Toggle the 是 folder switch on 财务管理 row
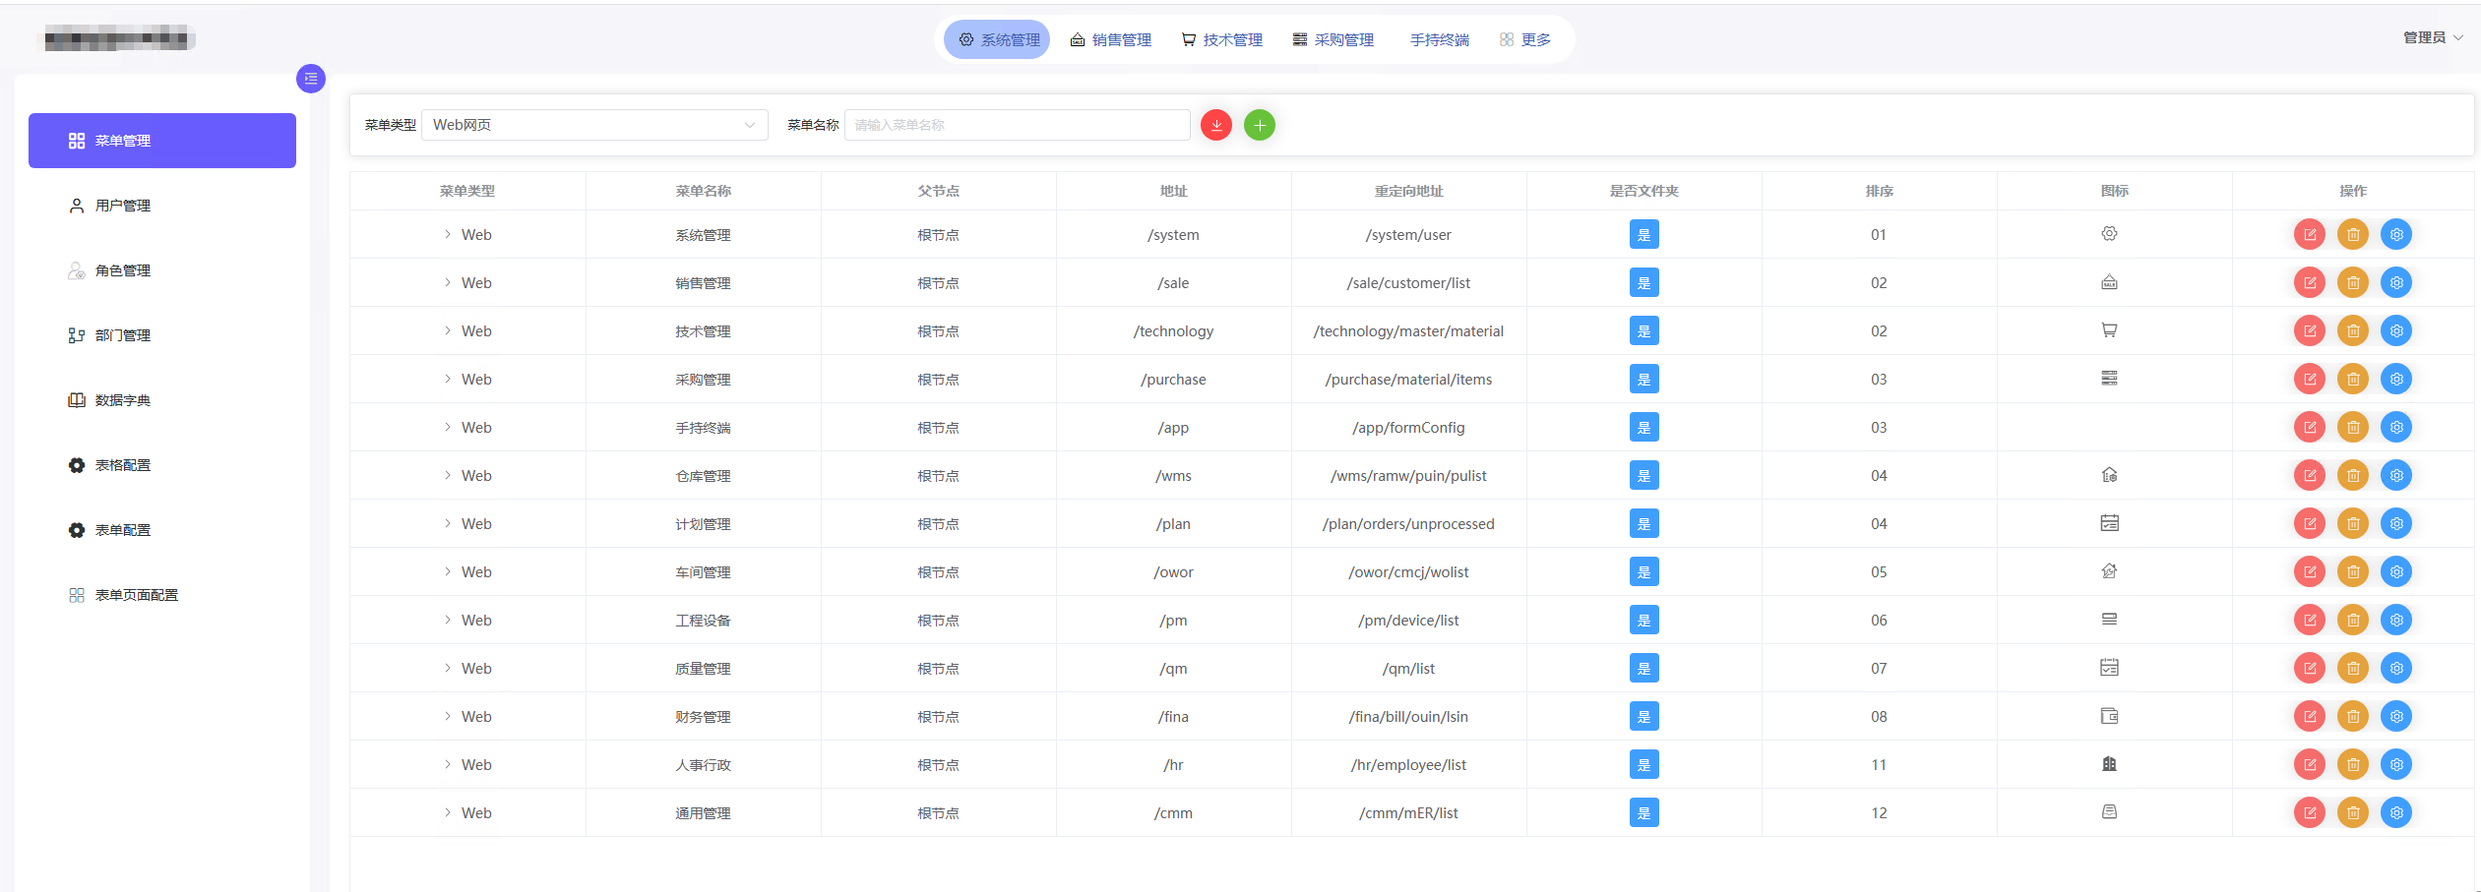 [1644, 716]
